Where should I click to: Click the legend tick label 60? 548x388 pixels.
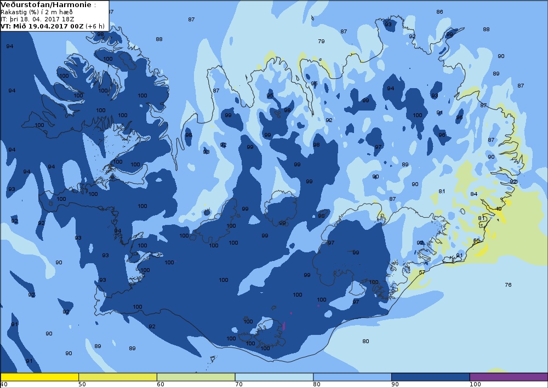pos(161,385)
